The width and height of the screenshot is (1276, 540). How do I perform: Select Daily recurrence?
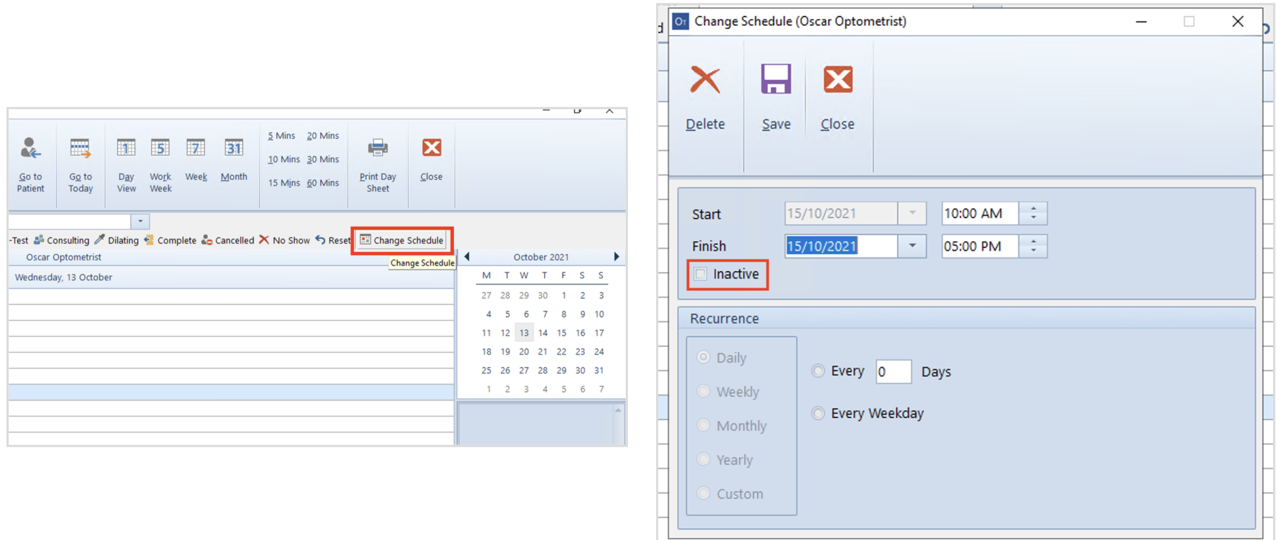703,357
